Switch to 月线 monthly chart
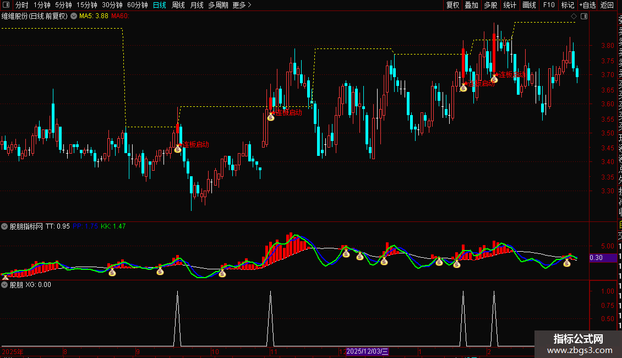Viewport: 622px width, 358px height. pos(197,5)
